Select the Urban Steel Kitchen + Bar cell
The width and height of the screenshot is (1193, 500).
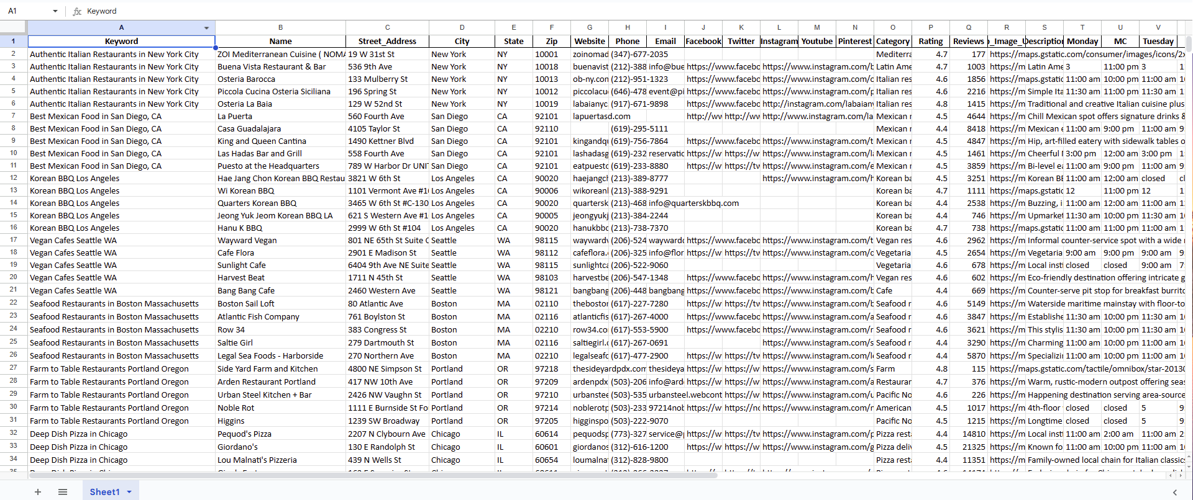pos(280,395)
